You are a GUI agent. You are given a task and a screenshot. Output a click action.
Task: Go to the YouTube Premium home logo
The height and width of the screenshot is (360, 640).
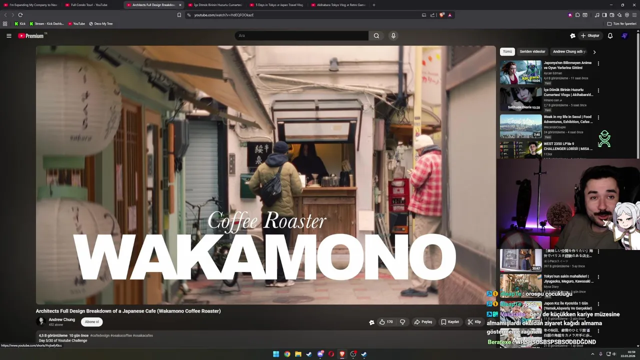coord(32,35)
